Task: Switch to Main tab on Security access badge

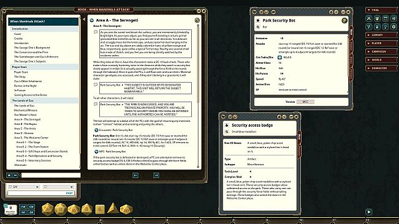Action: [x=299, y=136]
